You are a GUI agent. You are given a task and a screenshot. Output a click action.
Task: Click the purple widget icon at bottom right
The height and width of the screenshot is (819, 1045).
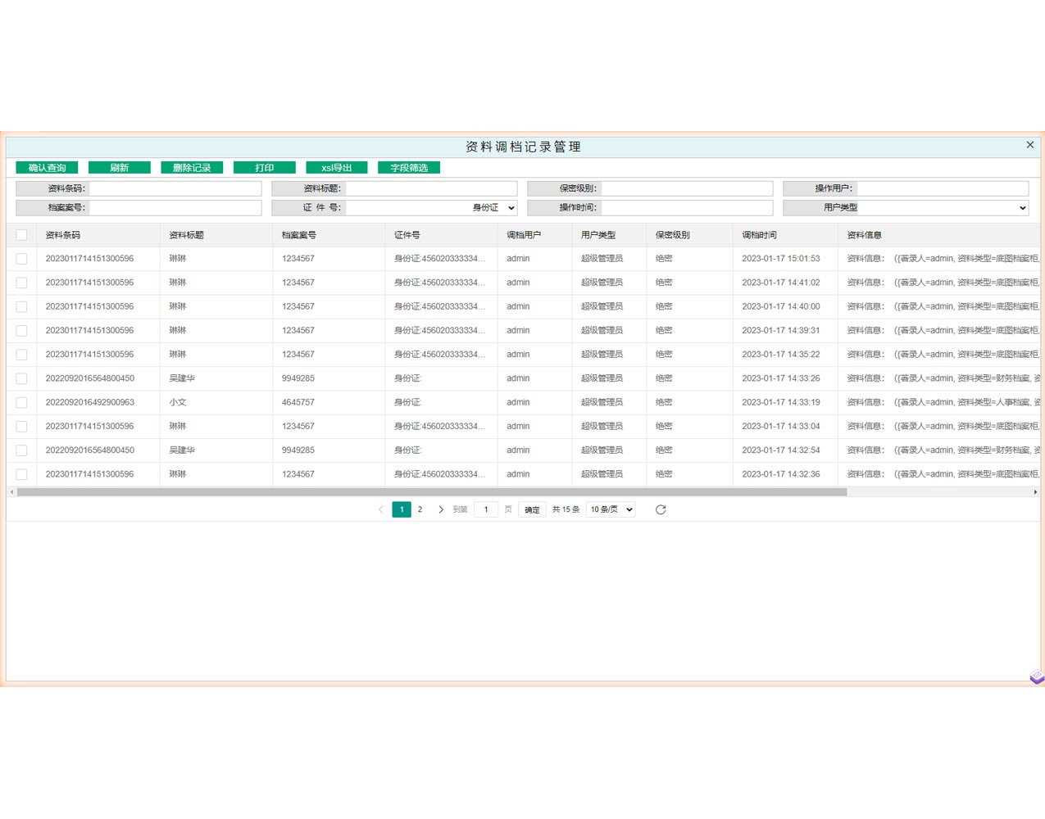coord(1037,676)
